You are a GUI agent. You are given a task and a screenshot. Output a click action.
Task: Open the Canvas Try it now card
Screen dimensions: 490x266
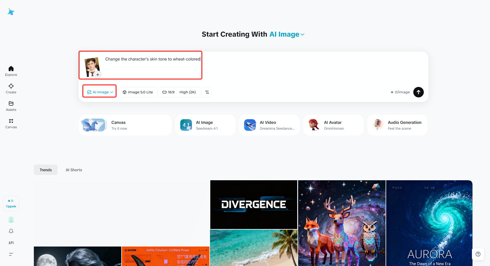(125, 125)
